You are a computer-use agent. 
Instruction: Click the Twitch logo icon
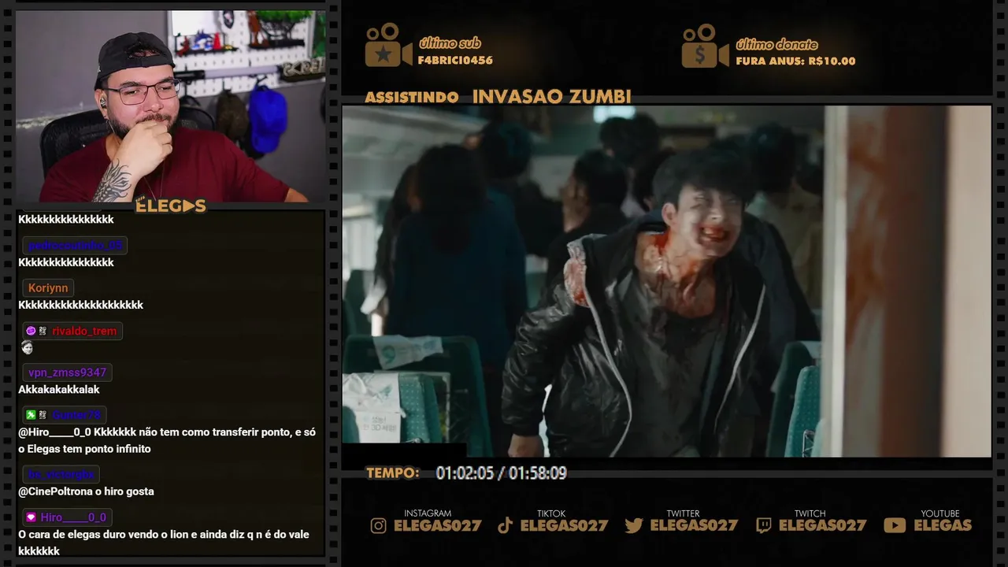[763, 525]
